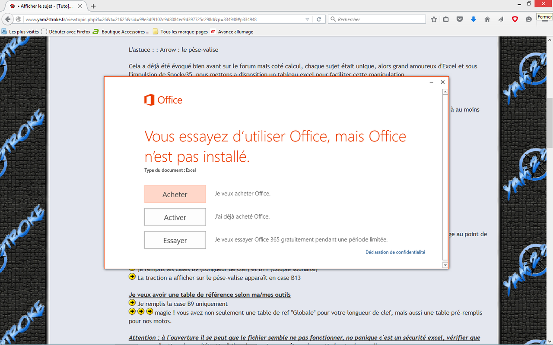Click the arrow bullet beside 'Je remplis la case B9 uniquement'
Viewport: 553px width, 345px height.
coord(132,303)
